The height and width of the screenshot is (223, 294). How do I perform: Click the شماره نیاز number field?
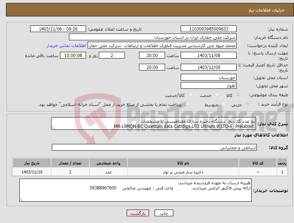[209, 29]
